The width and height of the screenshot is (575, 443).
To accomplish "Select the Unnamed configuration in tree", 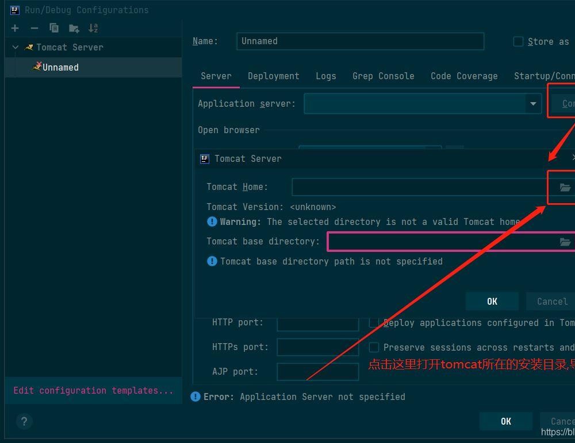I will (60, 68).
